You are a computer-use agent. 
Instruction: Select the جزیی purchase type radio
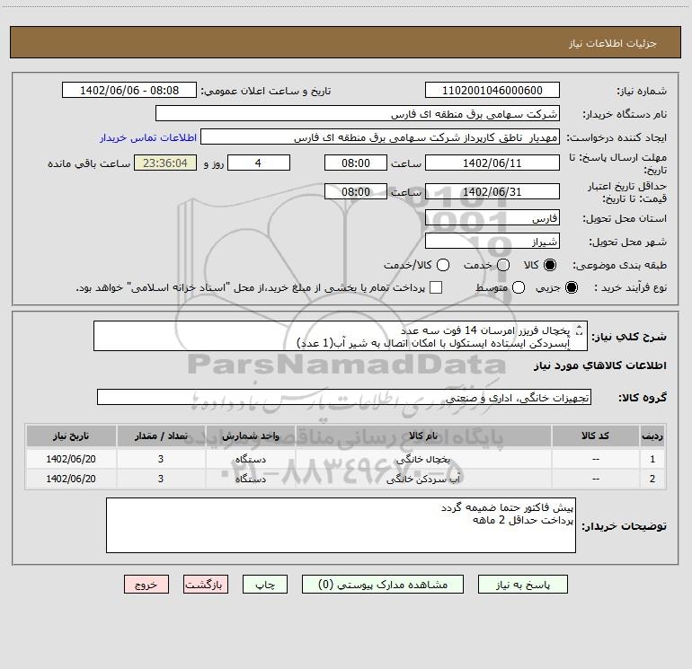pos(571,287)
